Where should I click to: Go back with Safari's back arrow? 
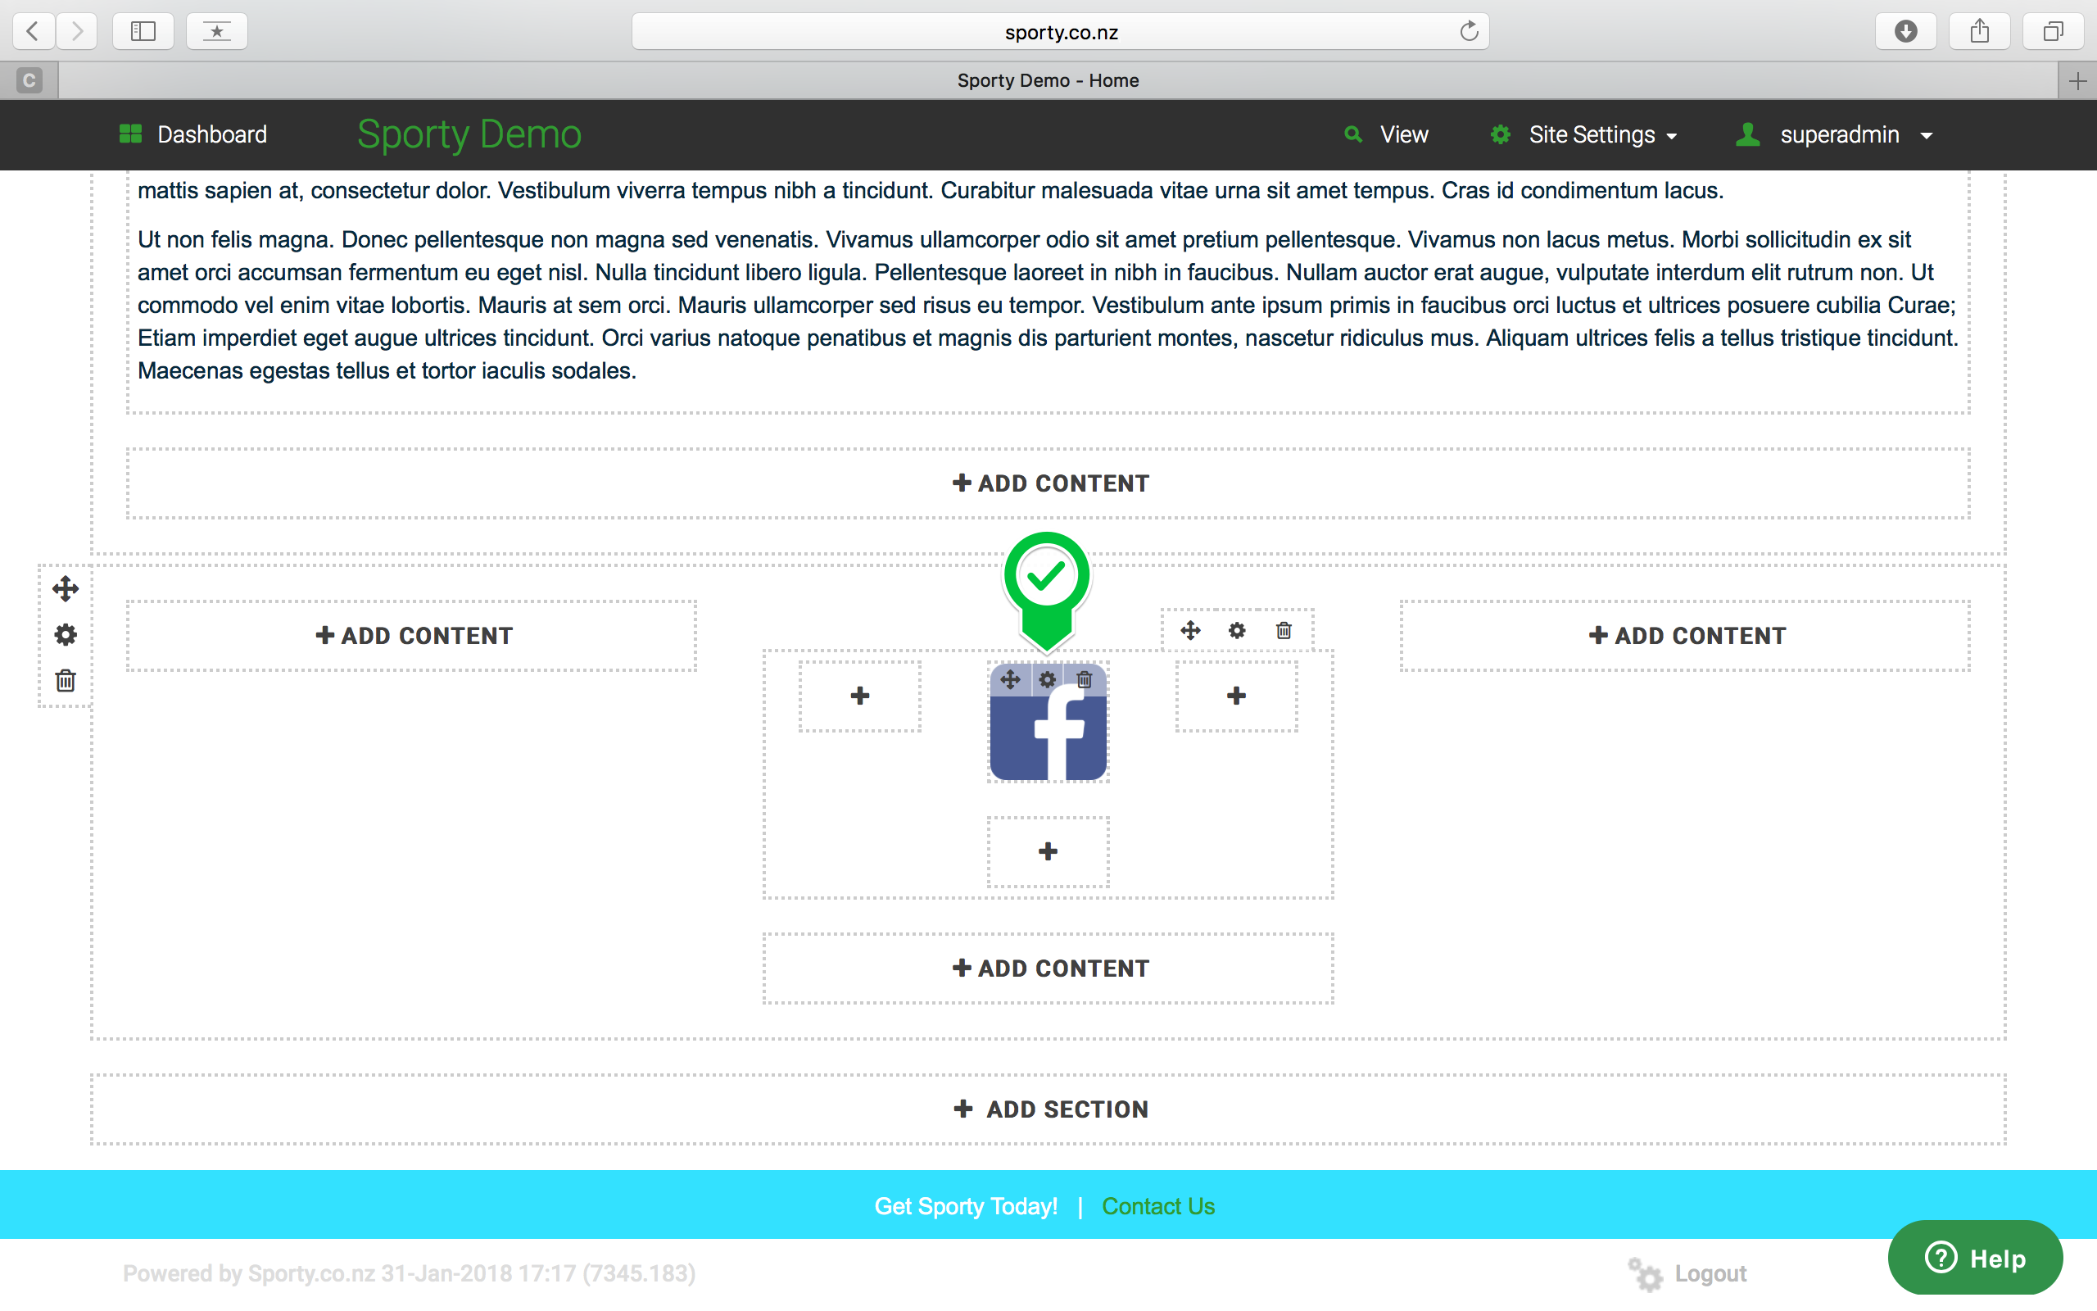click(x=33, y=31)
